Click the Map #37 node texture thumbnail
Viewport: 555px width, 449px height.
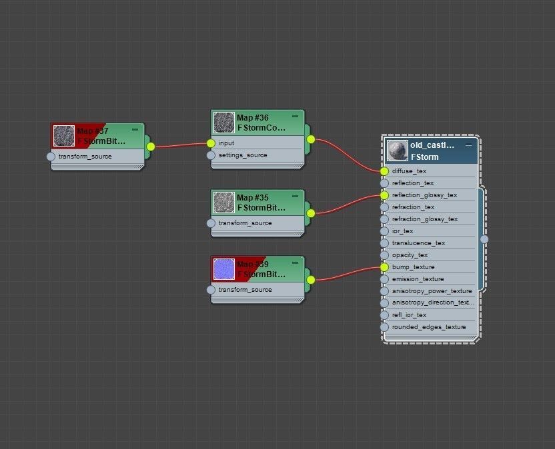click(x=64, y=136)
